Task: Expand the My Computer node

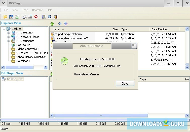Action: pyautogui.click(x=9, y=33)
